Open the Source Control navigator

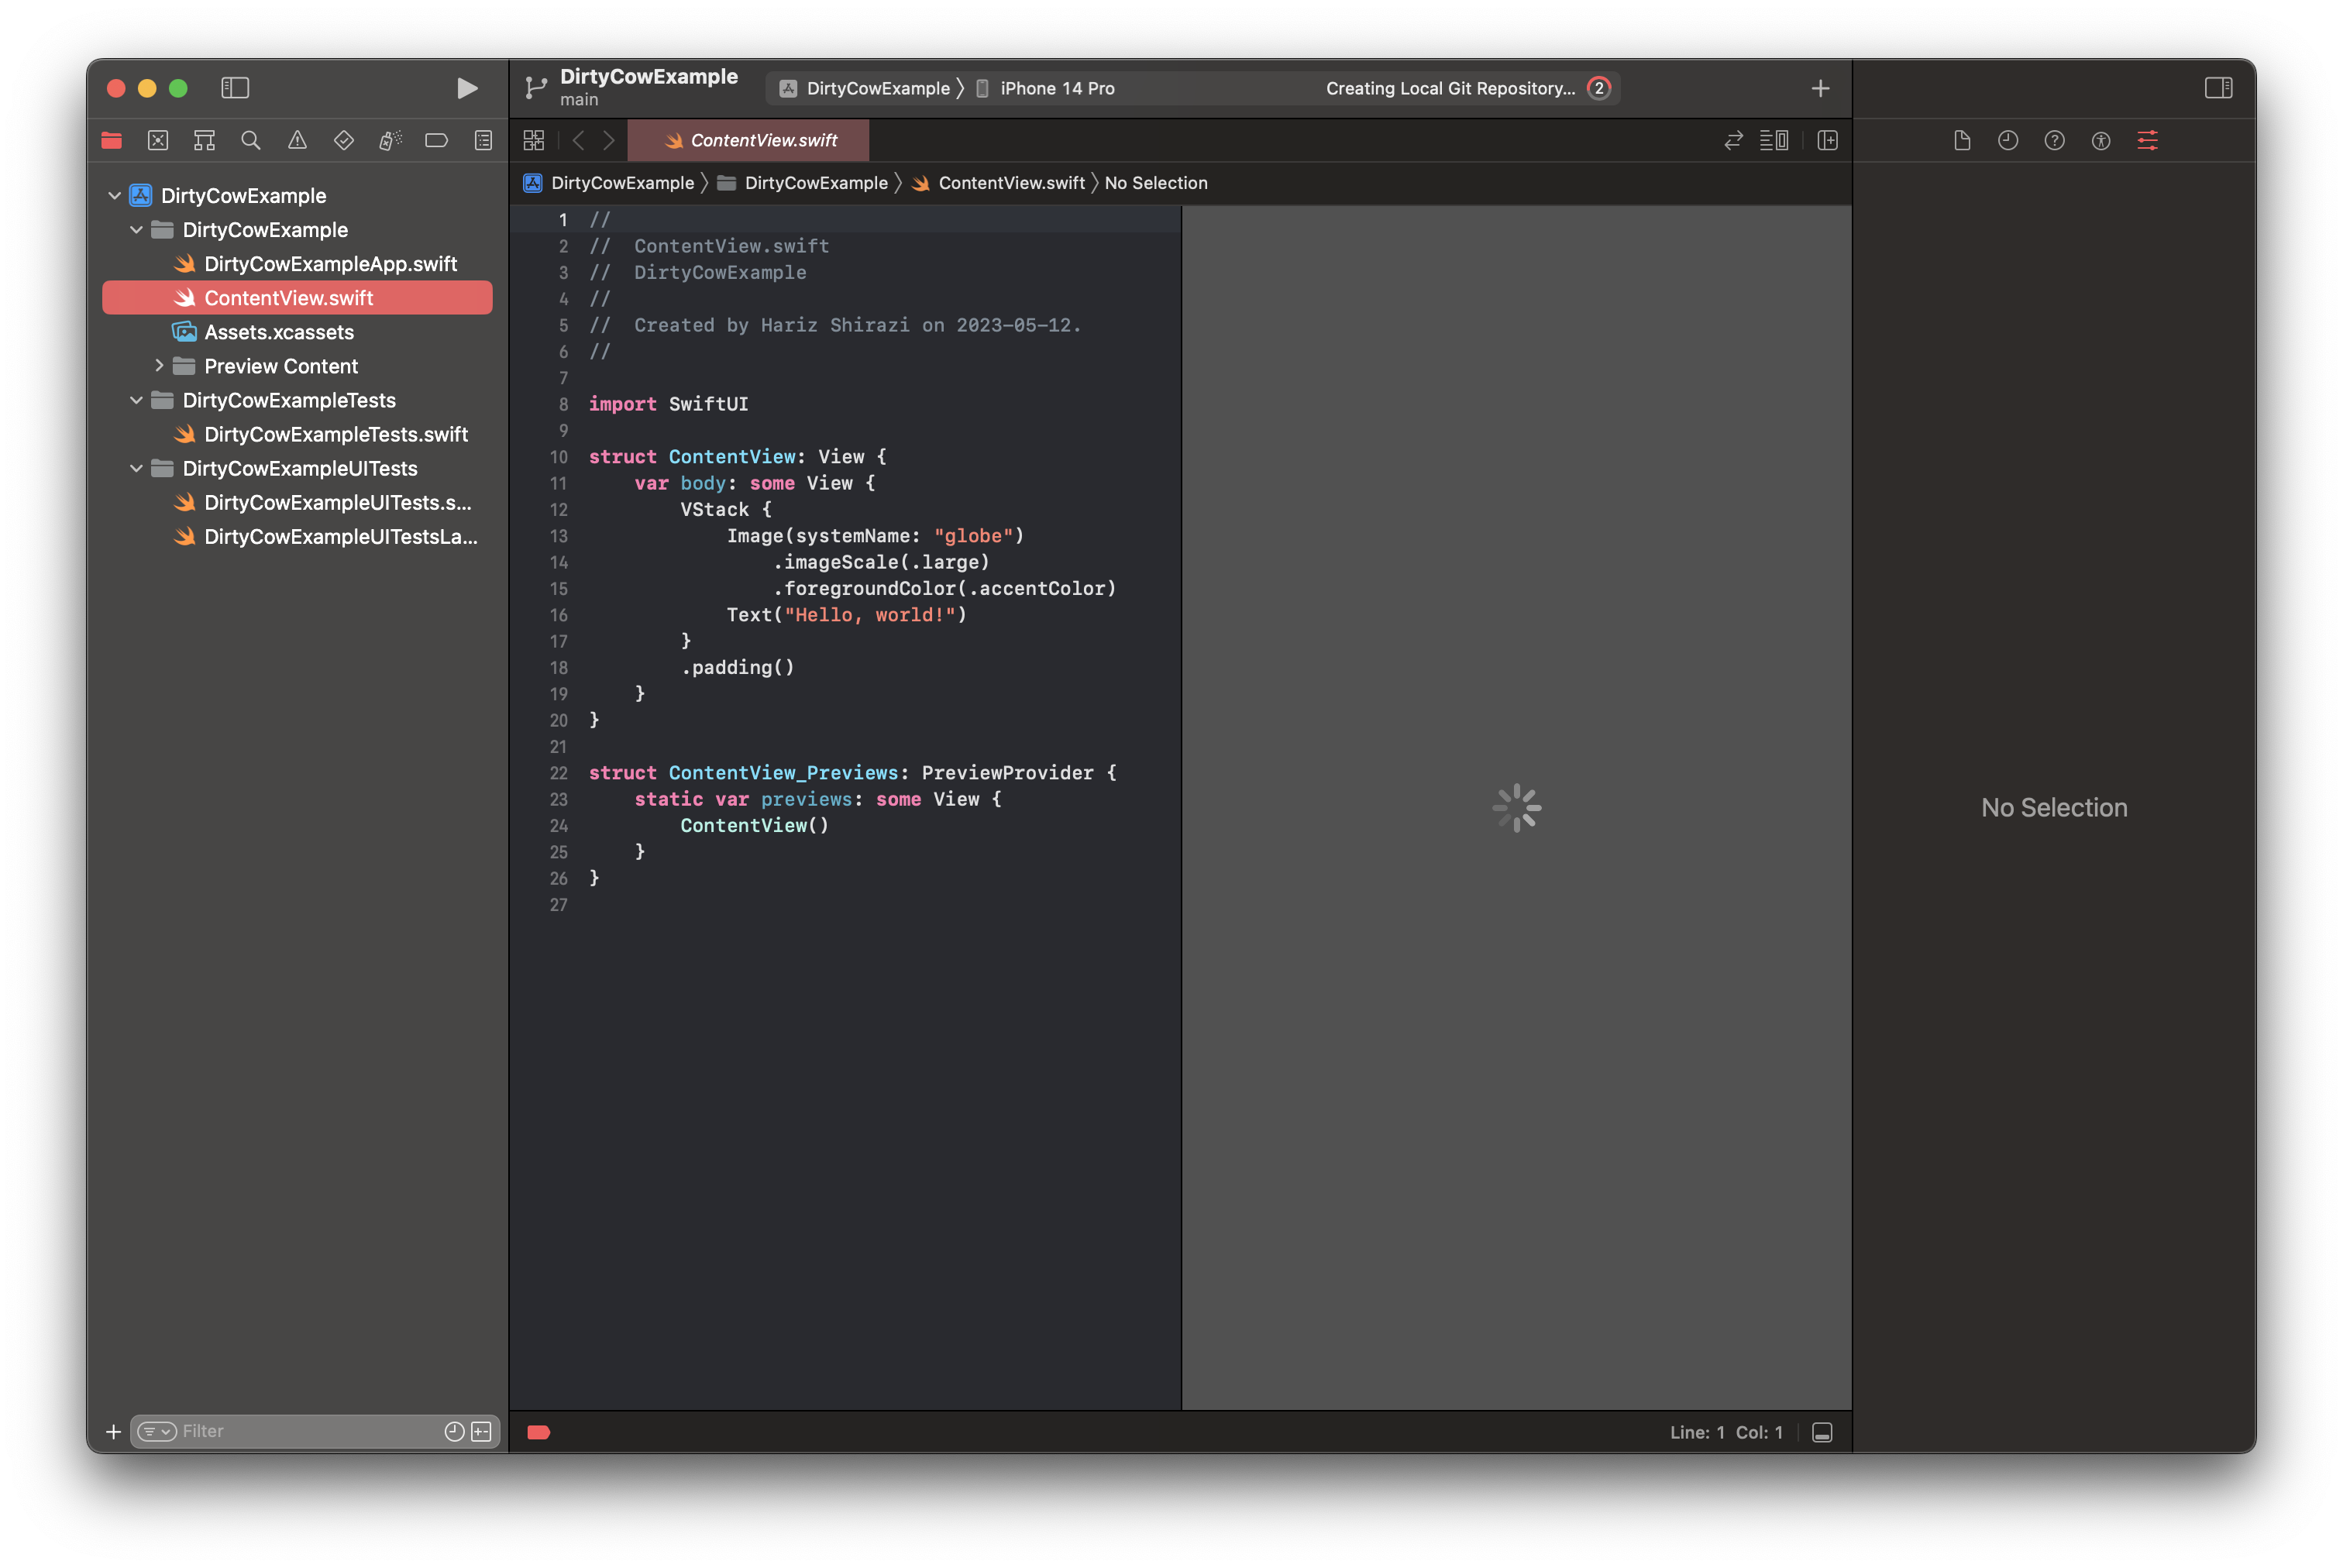pyautogui.click(x=158, y=140)
